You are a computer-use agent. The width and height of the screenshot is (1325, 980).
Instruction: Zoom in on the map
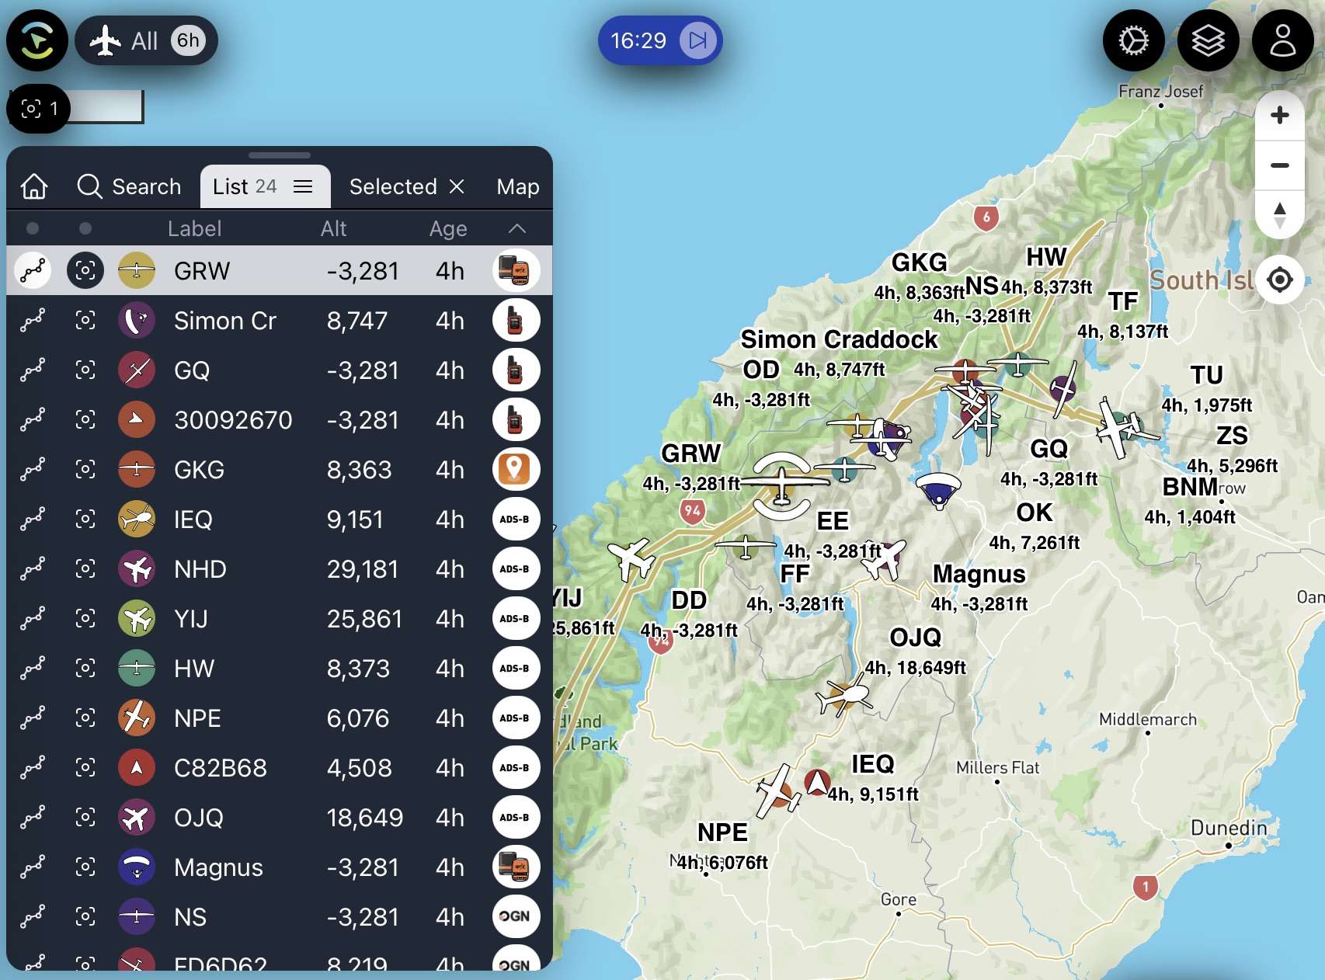[x=1279, y=116]
